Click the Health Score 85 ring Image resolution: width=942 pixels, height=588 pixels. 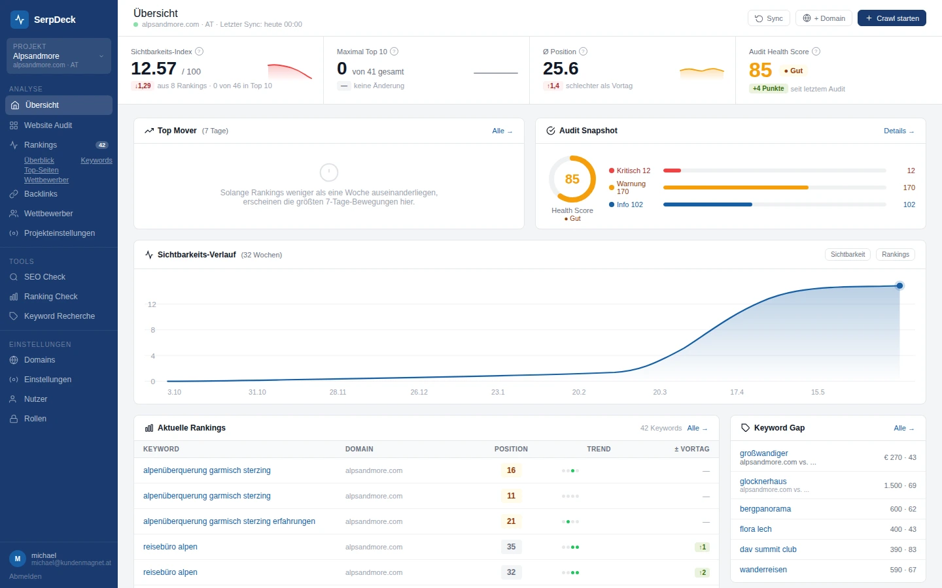(572, 179)
